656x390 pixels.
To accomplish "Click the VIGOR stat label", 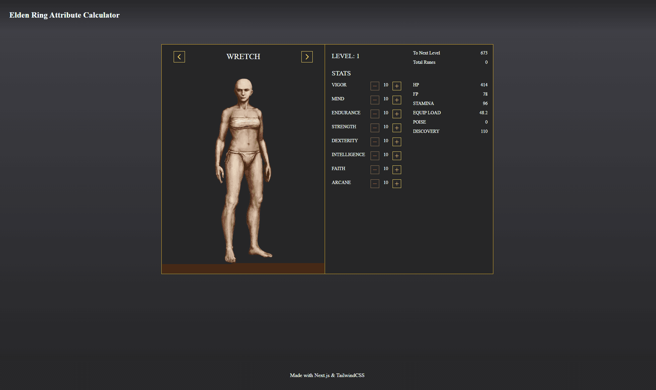I will pos(339,85).
